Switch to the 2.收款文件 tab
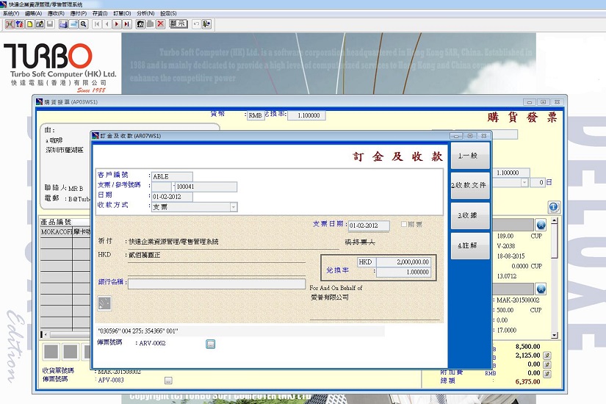Screen dimensions: 606x404 click(x=469, y=185)
